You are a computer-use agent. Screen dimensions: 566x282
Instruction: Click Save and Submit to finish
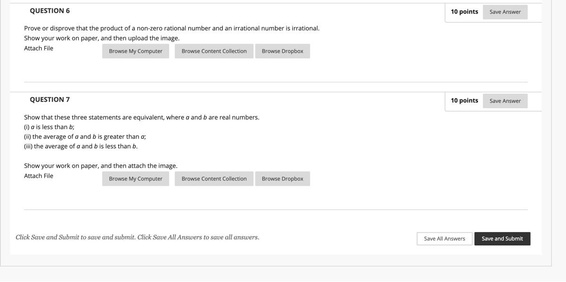coord(502,239)
